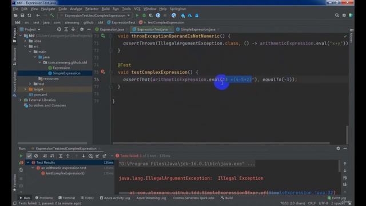Run with coverage shield icon

(151, 15)
